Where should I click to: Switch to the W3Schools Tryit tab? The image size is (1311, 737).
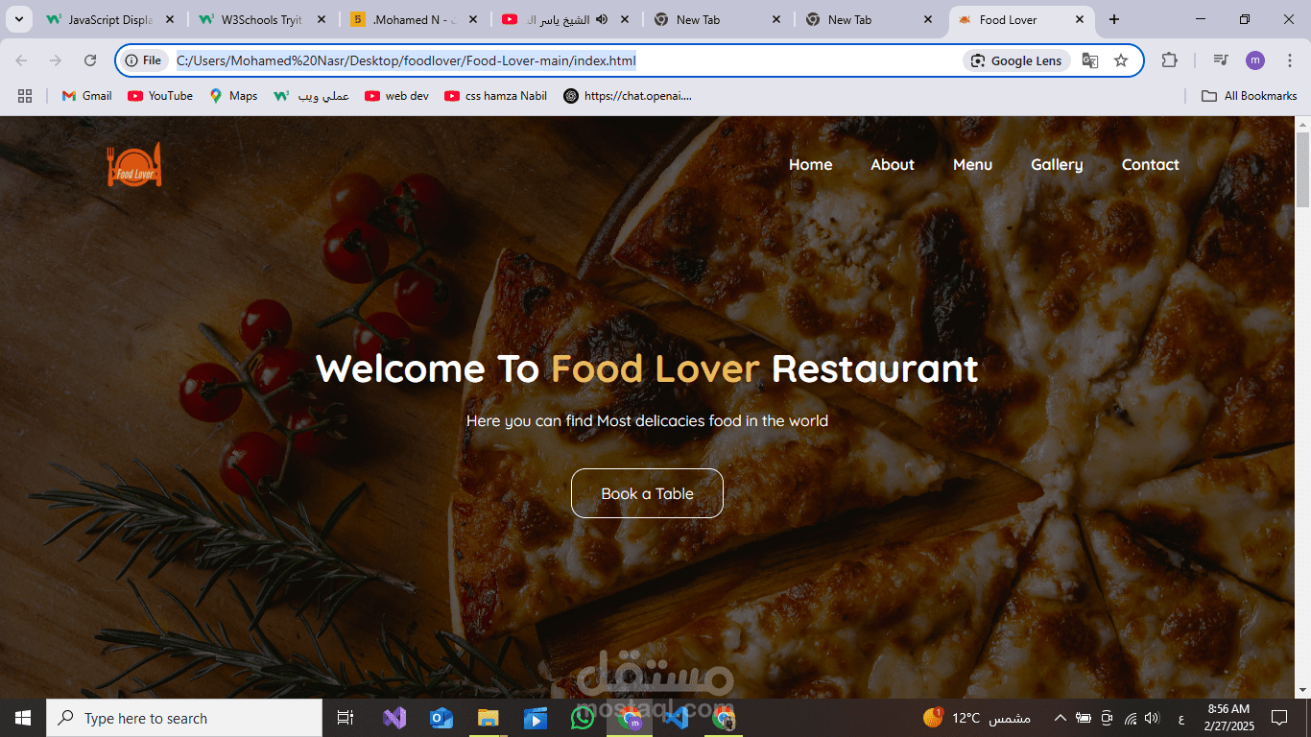tap(263, 19)
